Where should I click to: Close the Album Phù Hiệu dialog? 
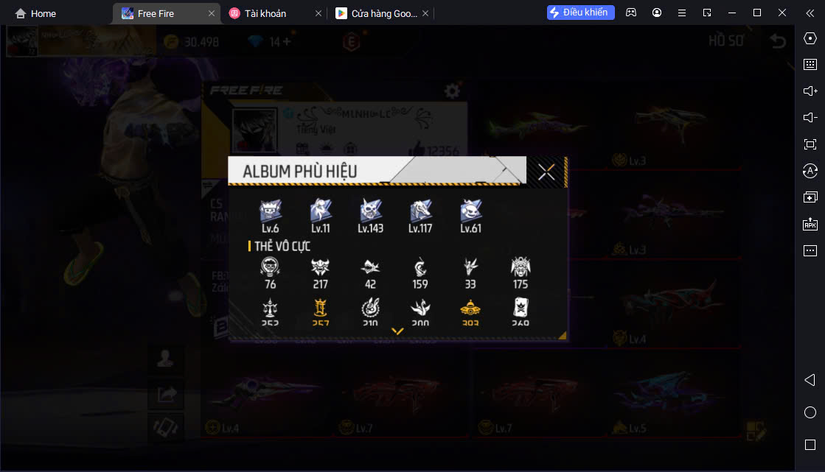coord(546,172)
